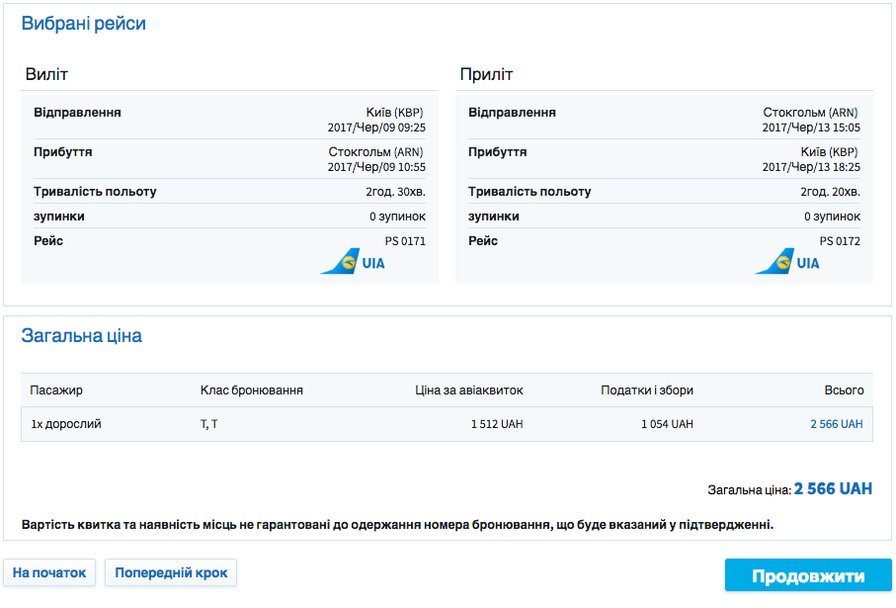Screen dimensions: 896x608
Task: Click the Ціна за авіаквиток column header
Action: point(469,391)
